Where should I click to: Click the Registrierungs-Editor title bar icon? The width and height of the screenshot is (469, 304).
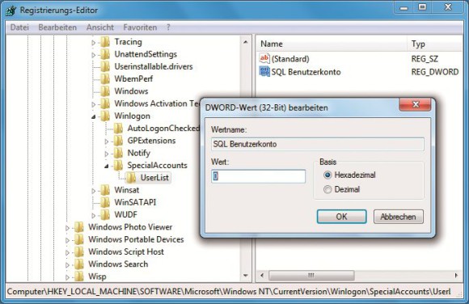coord(11,11)
